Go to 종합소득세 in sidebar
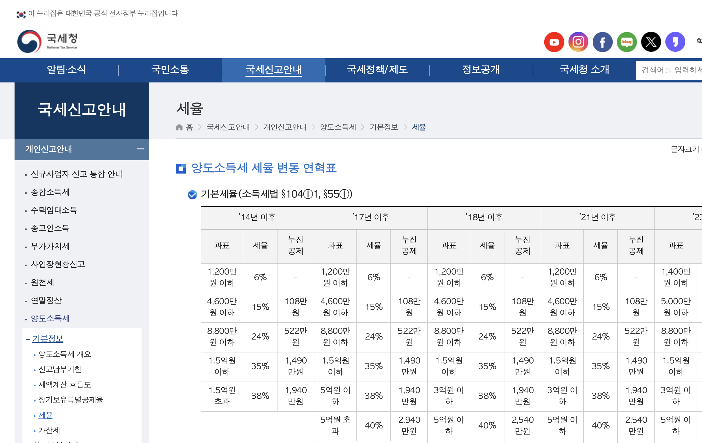Viewport: 702px width, 443px height. click(50, 192)
